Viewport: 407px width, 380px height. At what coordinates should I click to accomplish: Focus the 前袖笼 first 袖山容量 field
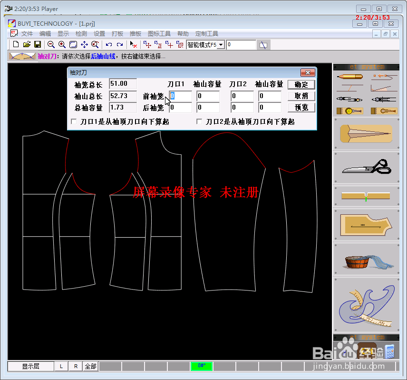click(x=208, y=96)
